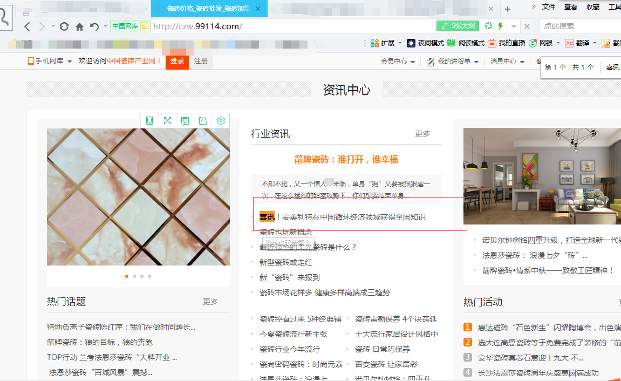Reload the current page
The height and width of the screenshot is (381, 621).
(x=64, y=26)
